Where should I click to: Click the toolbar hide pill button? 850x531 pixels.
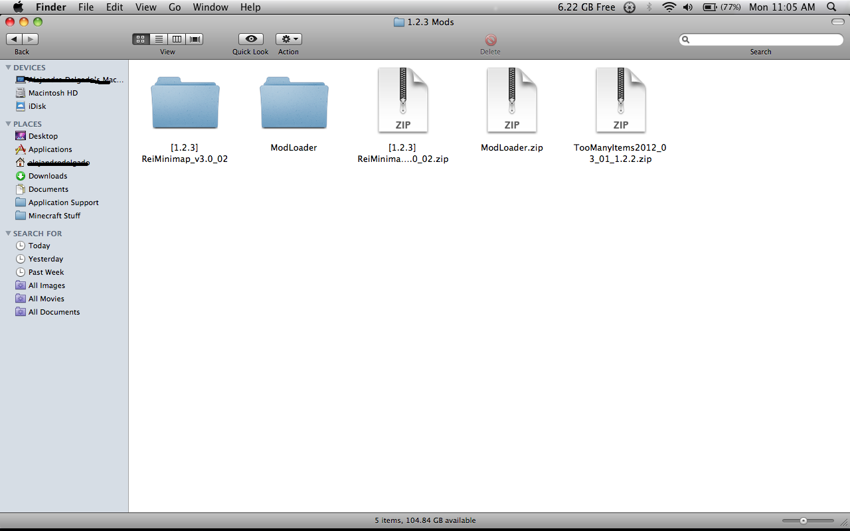(838, 22)
